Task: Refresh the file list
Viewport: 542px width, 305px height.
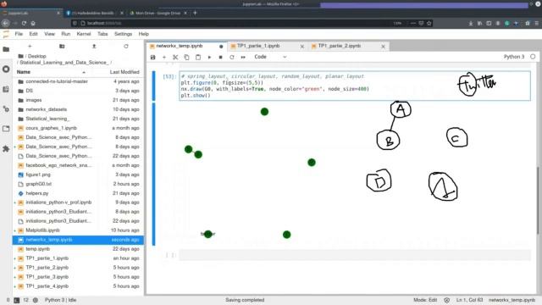Action: [x=126, y=46]
